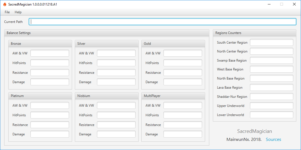Focus the Gold Resistance field
This screenshot has height=150, width=301.
[x=183, y=72]
